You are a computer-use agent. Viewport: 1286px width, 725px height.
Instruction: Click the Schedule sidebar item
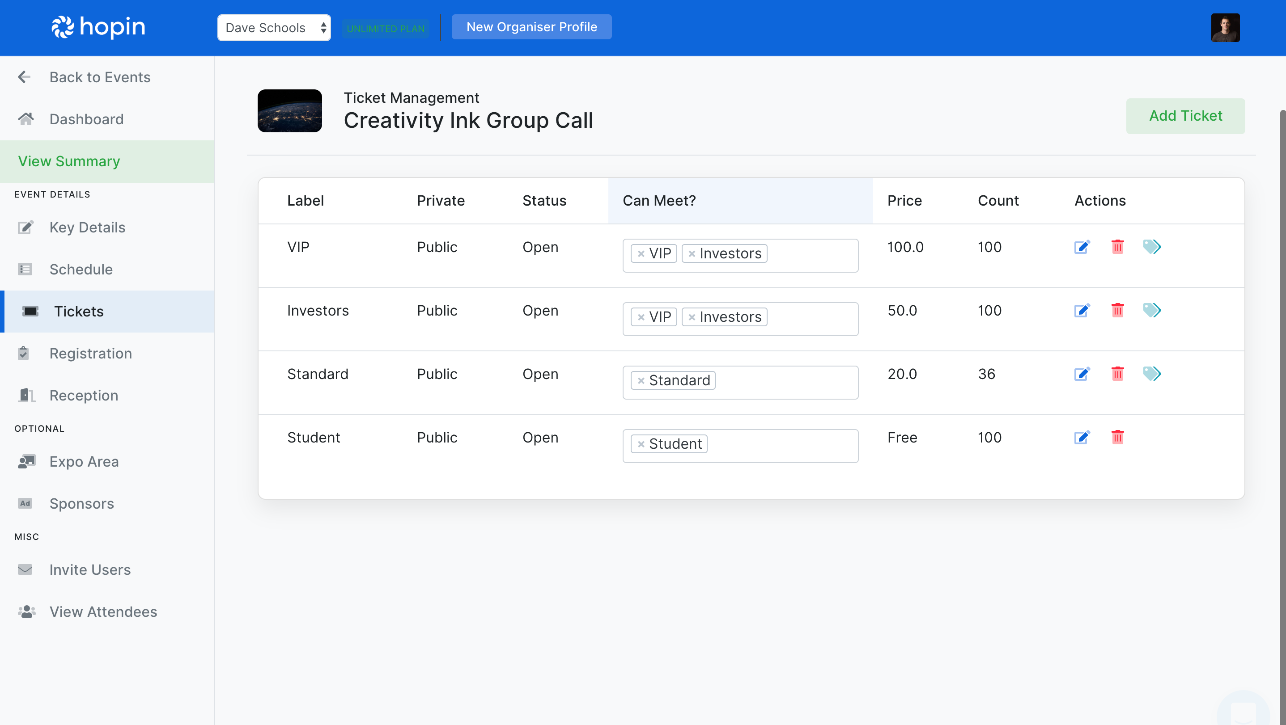81,270
